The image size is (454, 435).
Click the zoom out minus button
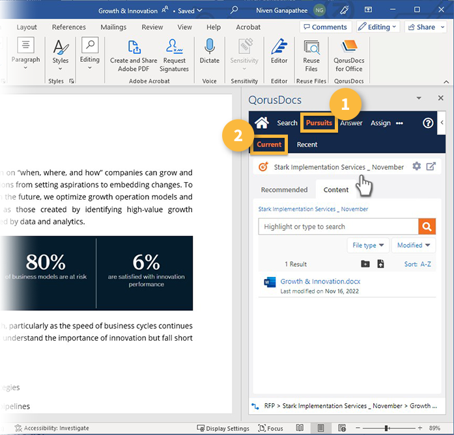coord(358,428)
